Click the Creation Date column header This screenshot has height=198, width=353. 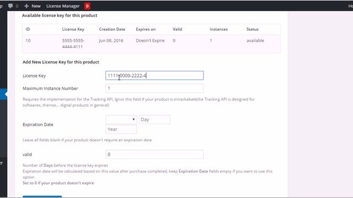112,29
